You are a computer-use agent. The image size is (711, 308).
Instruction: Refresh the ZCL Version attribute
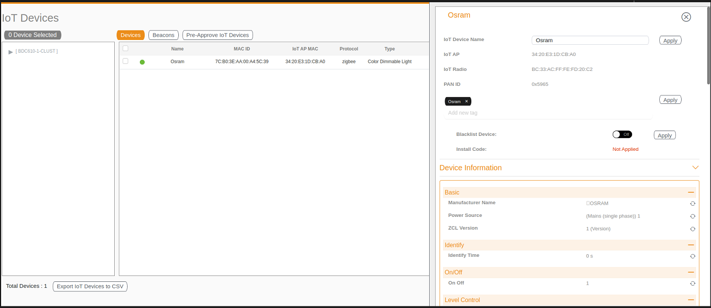(692, 229)
